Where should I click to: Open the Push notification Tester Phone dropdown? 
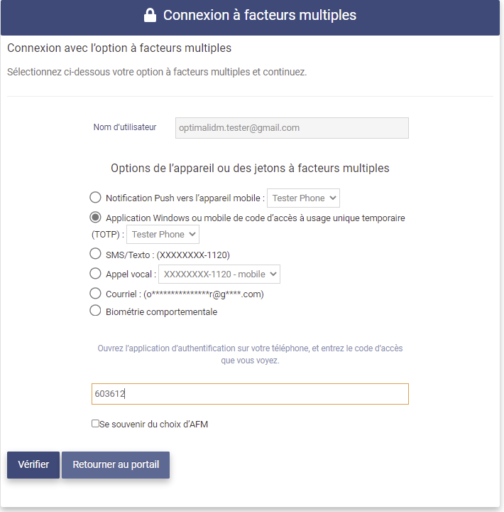tap(303, 198)
